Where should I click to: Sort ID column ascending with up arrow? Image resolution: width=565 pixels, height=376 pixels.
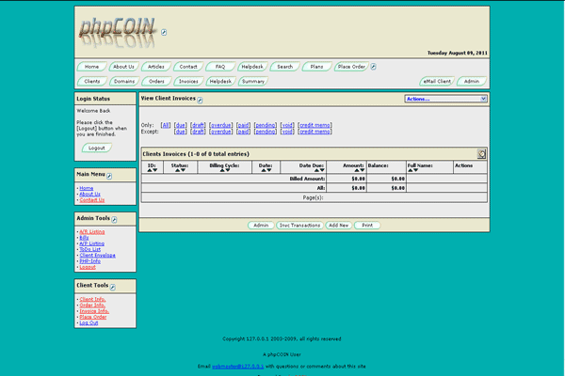click(150, 170)
